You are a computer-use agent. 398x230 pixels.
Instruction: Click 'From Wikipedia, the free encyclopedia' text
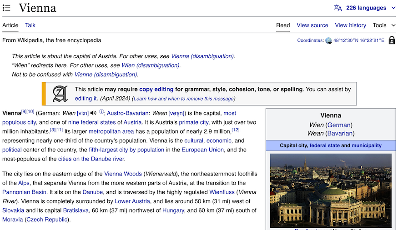click(x=52, y=40)
